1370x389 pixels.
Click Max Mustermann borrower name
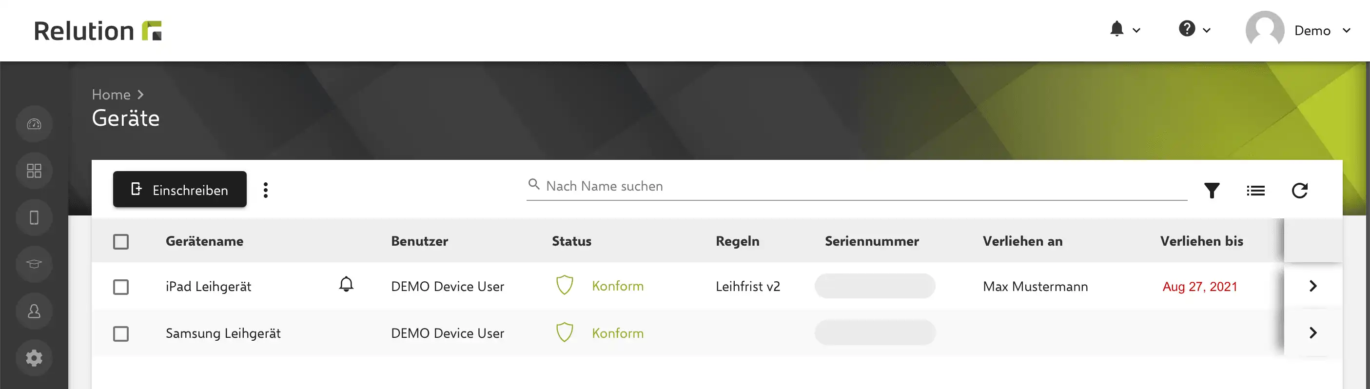1035,287
